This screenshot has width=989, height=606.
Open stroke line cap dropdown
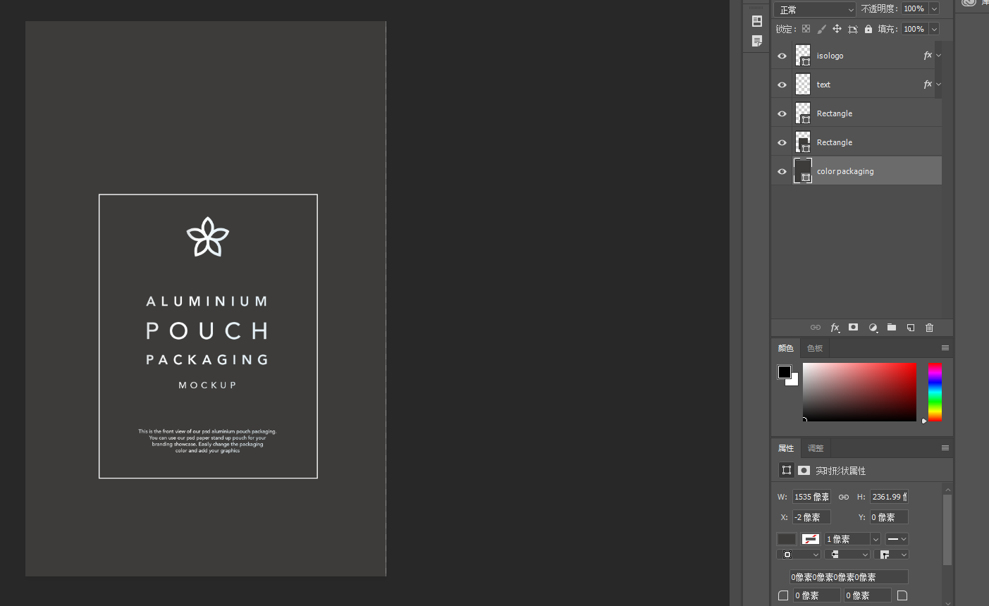point(847,555)
